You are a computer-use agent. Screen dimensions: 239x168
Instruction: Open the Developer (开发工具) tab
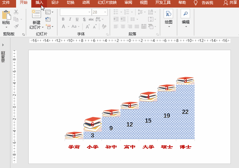point(163,3)
